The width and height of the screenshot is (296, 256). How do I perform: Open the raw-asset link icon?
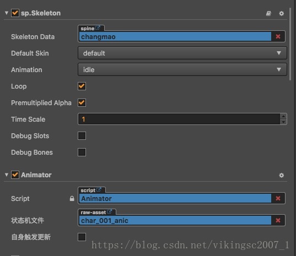110,212
